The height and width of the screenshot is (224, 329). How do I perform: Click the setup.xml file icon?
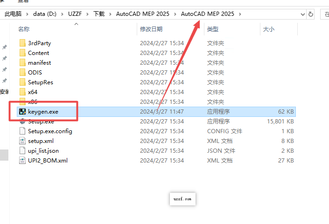[22, 141]
